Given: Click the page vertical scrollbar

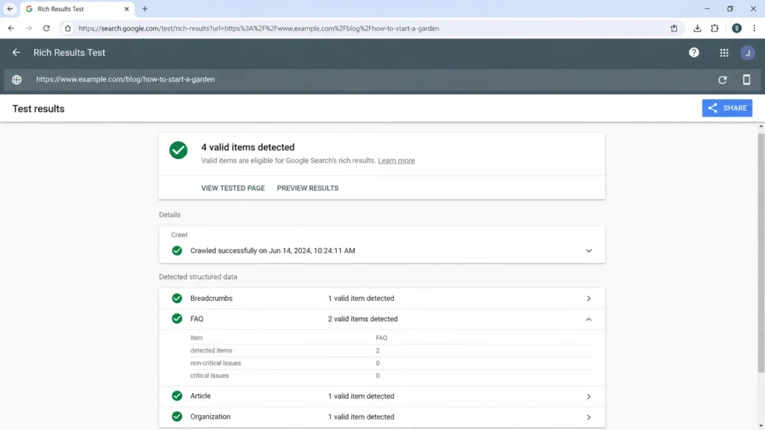Looking at the screenshot, I should 761,254.
